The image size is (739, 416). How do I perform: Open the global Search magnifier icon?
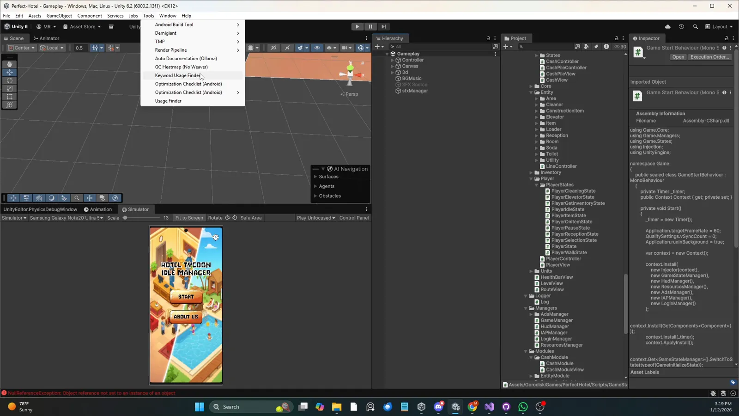696,27
